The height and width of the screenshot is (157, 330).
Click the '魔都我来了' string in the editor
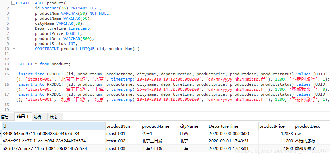click(x=304, y=89)
